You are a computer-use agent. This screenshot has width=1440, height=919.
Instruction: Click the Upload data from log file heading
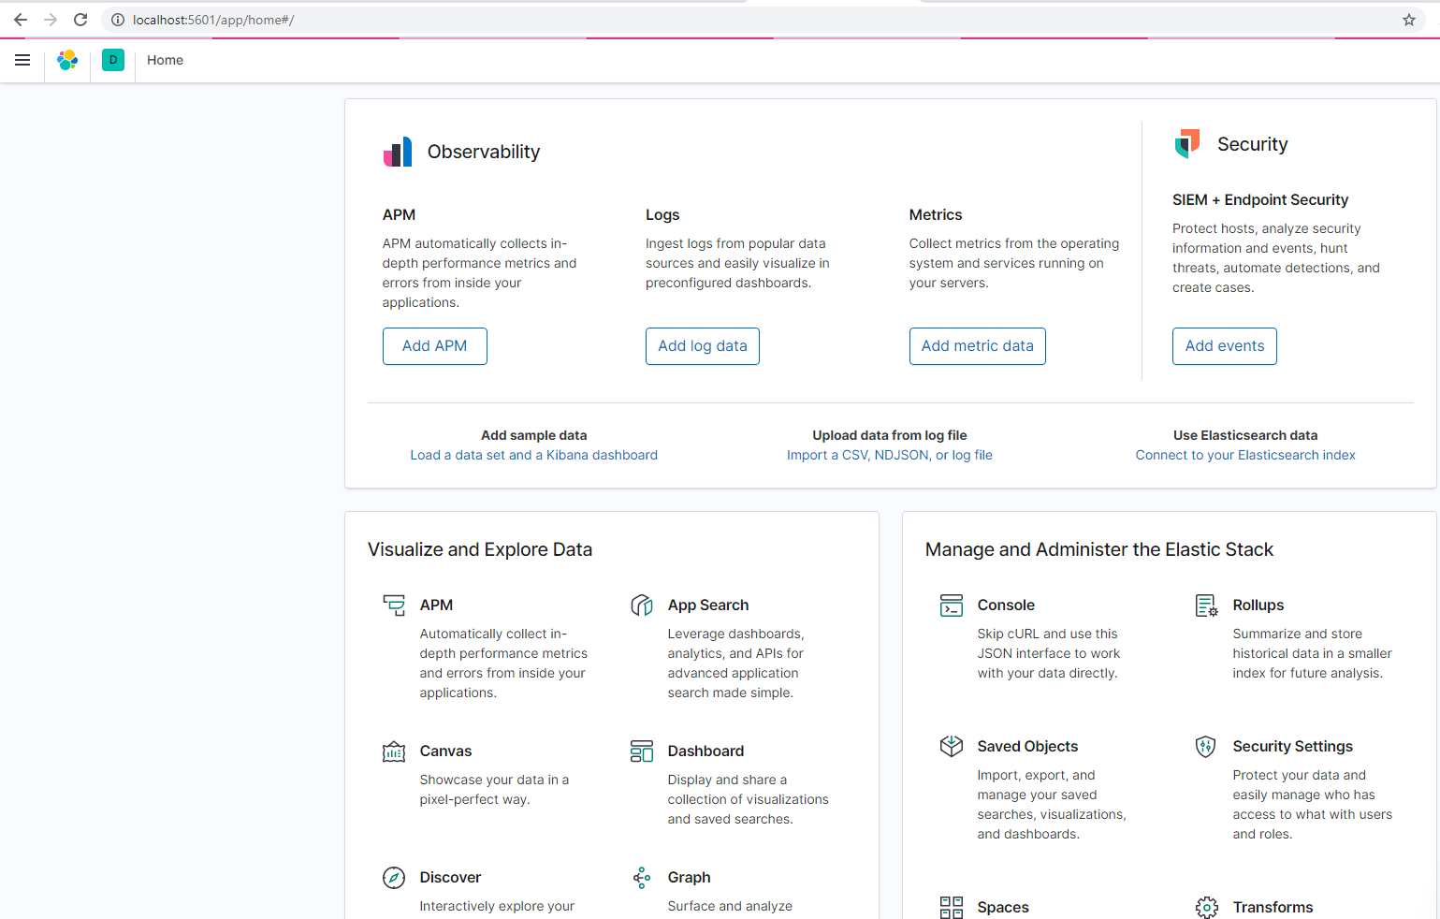[x=890, y=435]
